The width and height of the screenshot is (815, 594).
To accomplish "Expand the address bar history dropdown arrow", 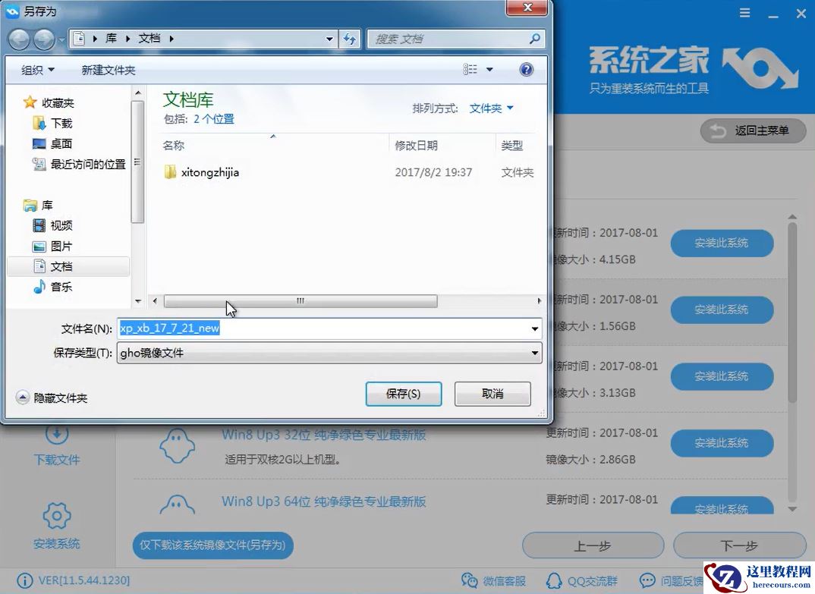I will [329, 39].
